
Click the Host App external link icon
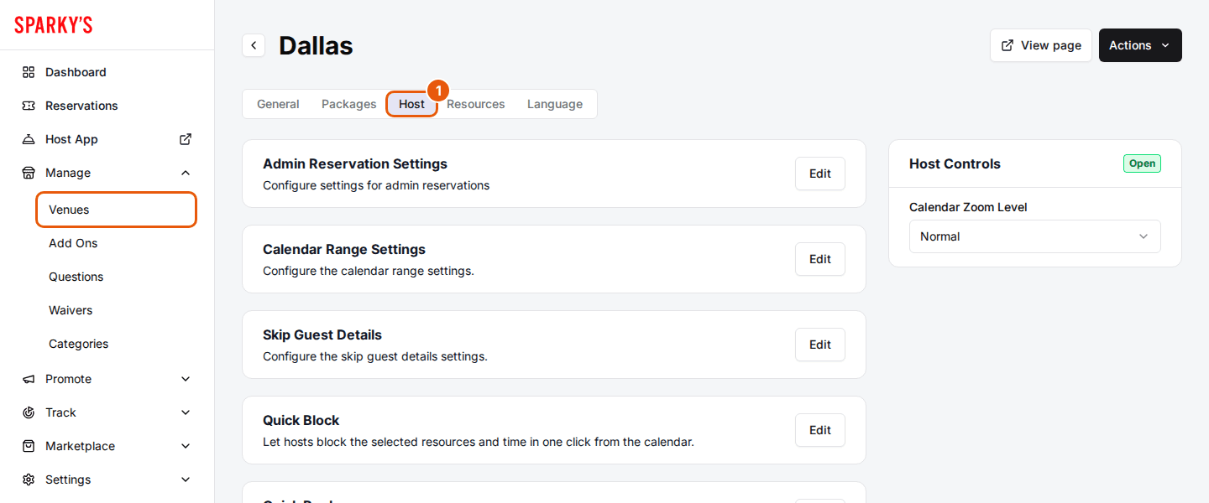[186, 139]
